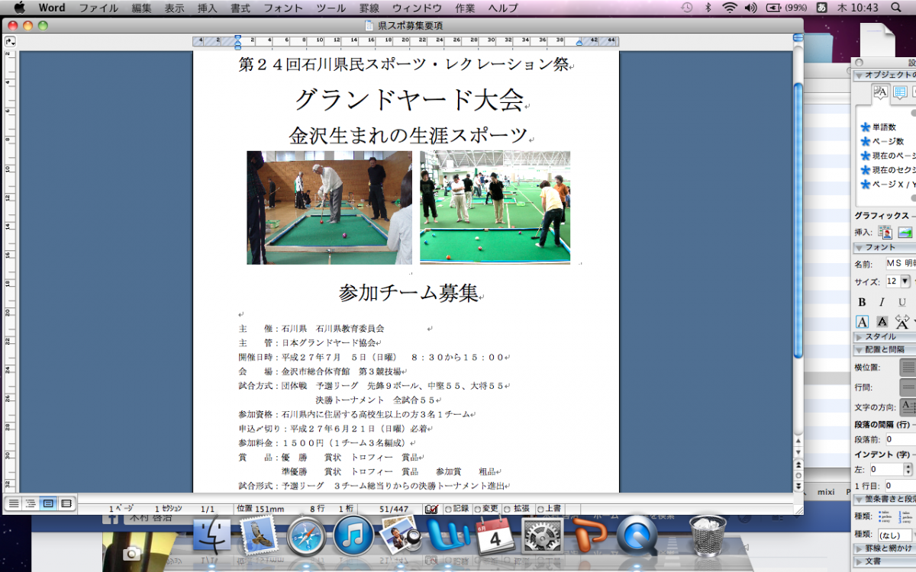Screen dimensions: 916x572
Task: Click the spelling check book icon in status bar
Action: (431, 509)
